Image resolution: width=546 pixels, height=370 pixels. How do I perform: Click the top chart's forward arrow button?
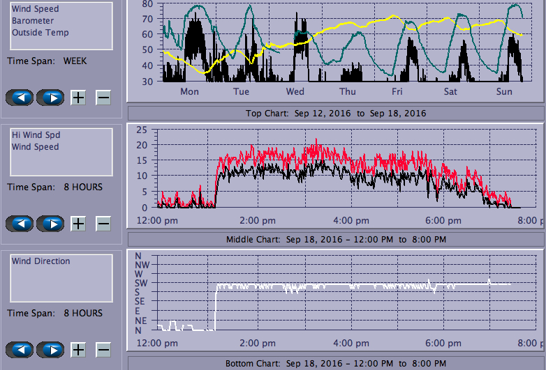point(50,98)
